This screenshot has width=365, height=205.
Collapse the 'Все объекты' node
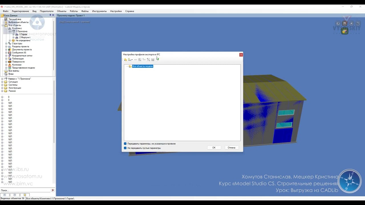[3, 25]
